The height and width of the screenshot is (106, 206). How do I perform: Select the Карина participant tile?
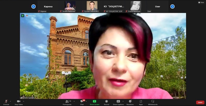[48, 7]
